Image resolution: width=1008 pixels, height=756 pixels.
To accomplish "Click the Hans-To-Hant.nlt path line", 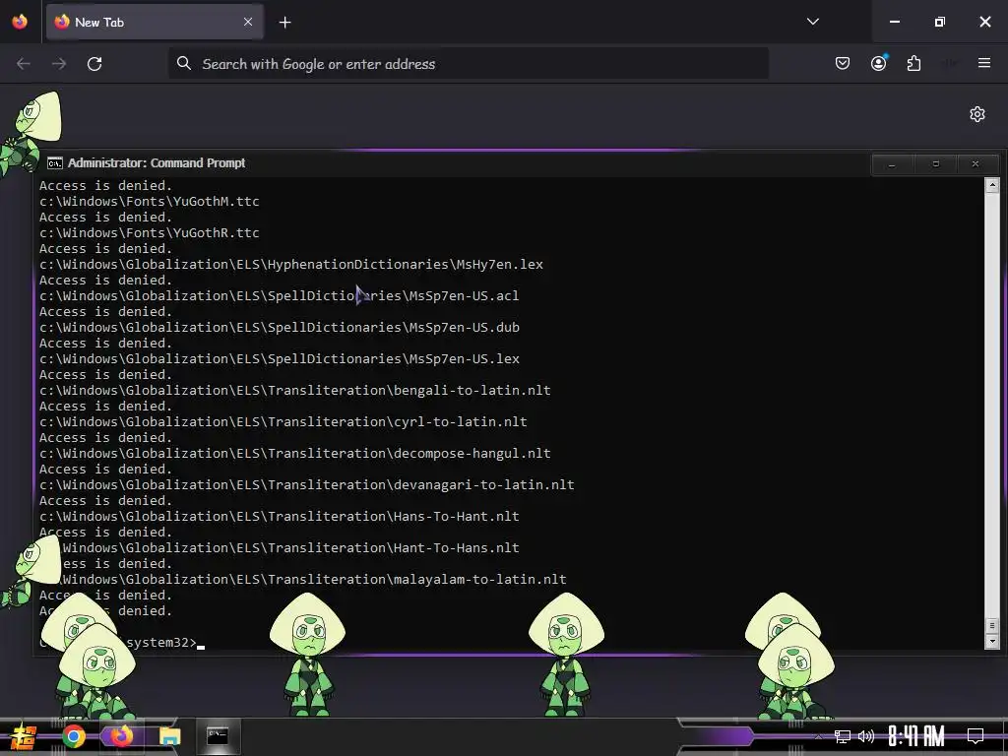I will (x=280, y=516).
